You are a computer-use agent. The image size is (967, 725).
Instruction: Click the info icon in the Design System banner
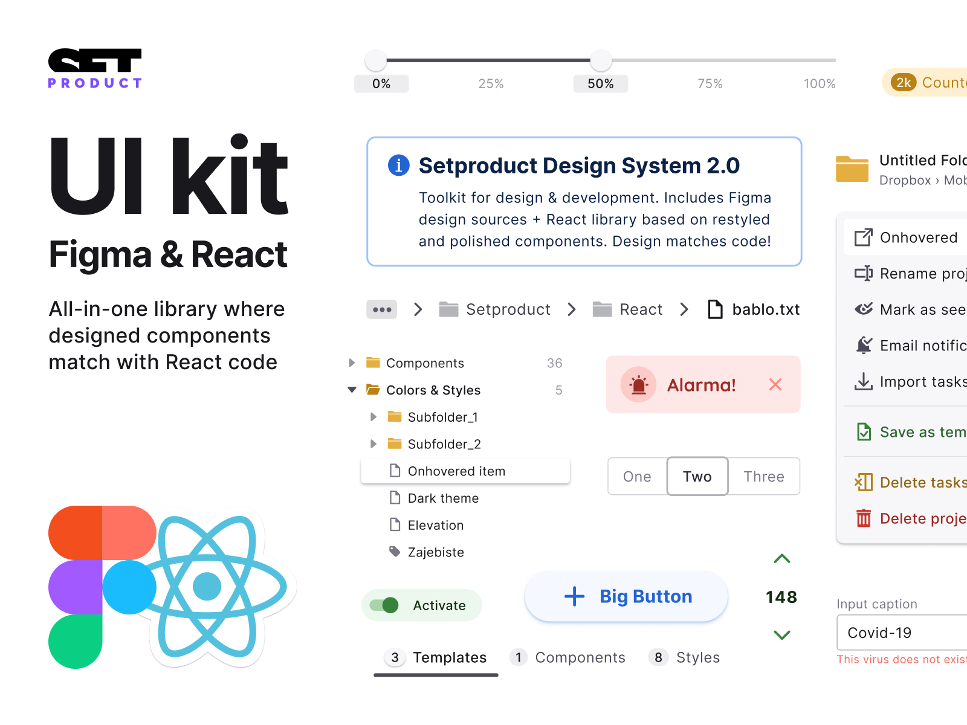tap(398, 165)
